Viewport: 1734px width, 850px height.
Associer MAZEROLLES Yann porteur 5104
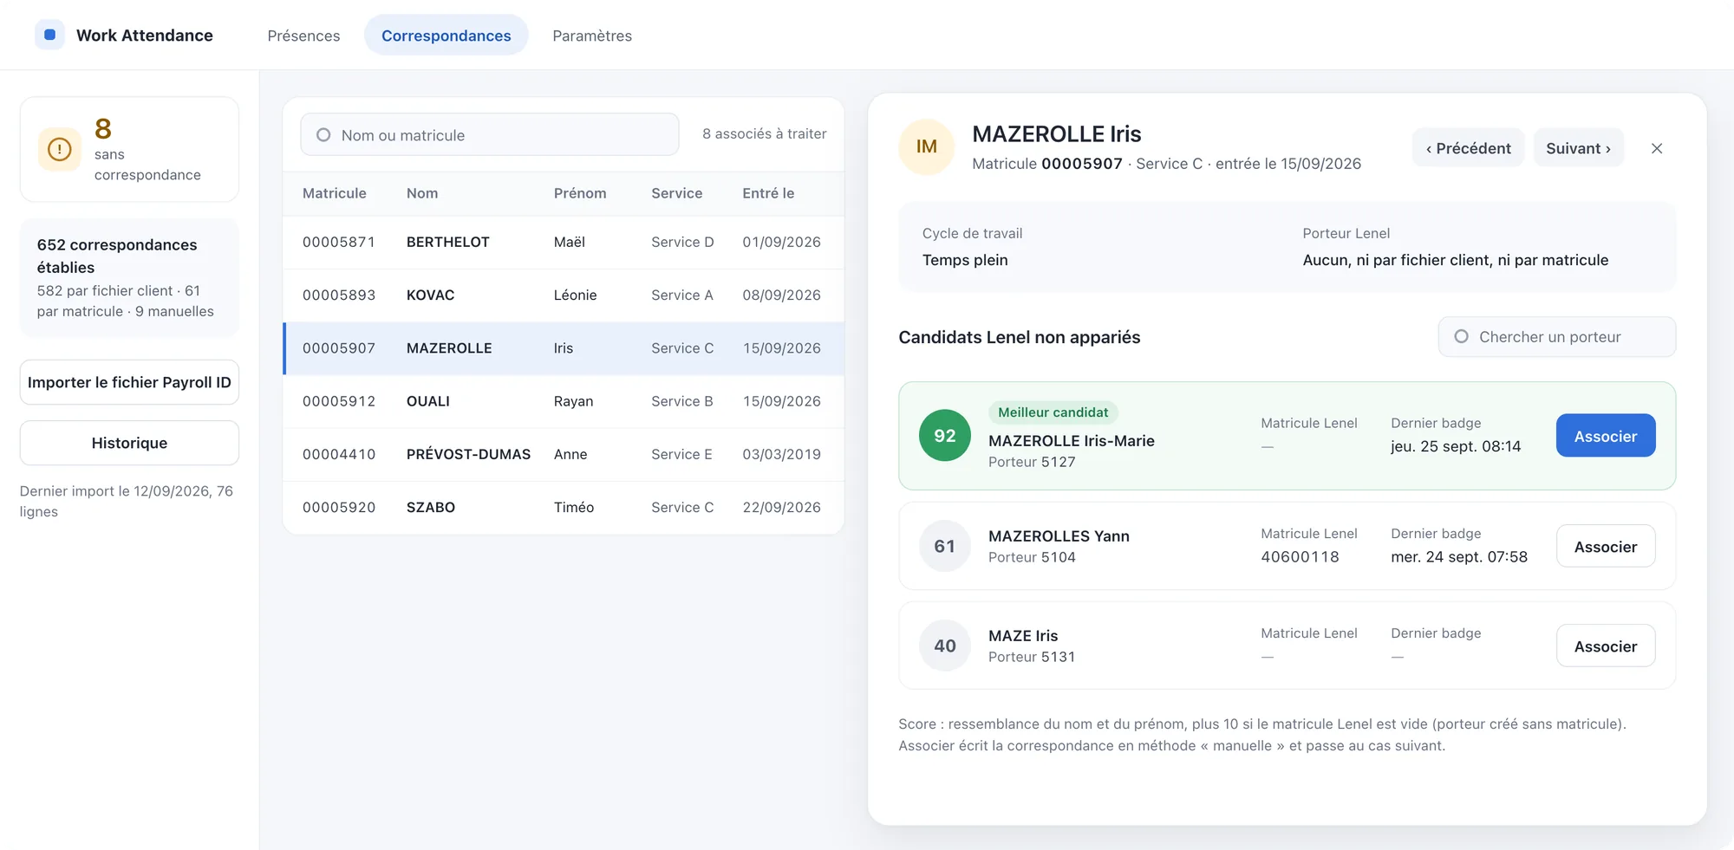1605,547
